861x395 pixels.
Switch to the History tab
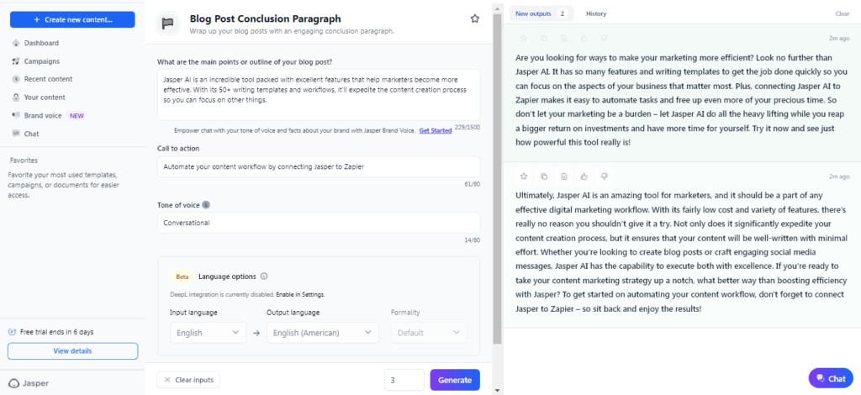pyautogui.click(x=596, y=13)
